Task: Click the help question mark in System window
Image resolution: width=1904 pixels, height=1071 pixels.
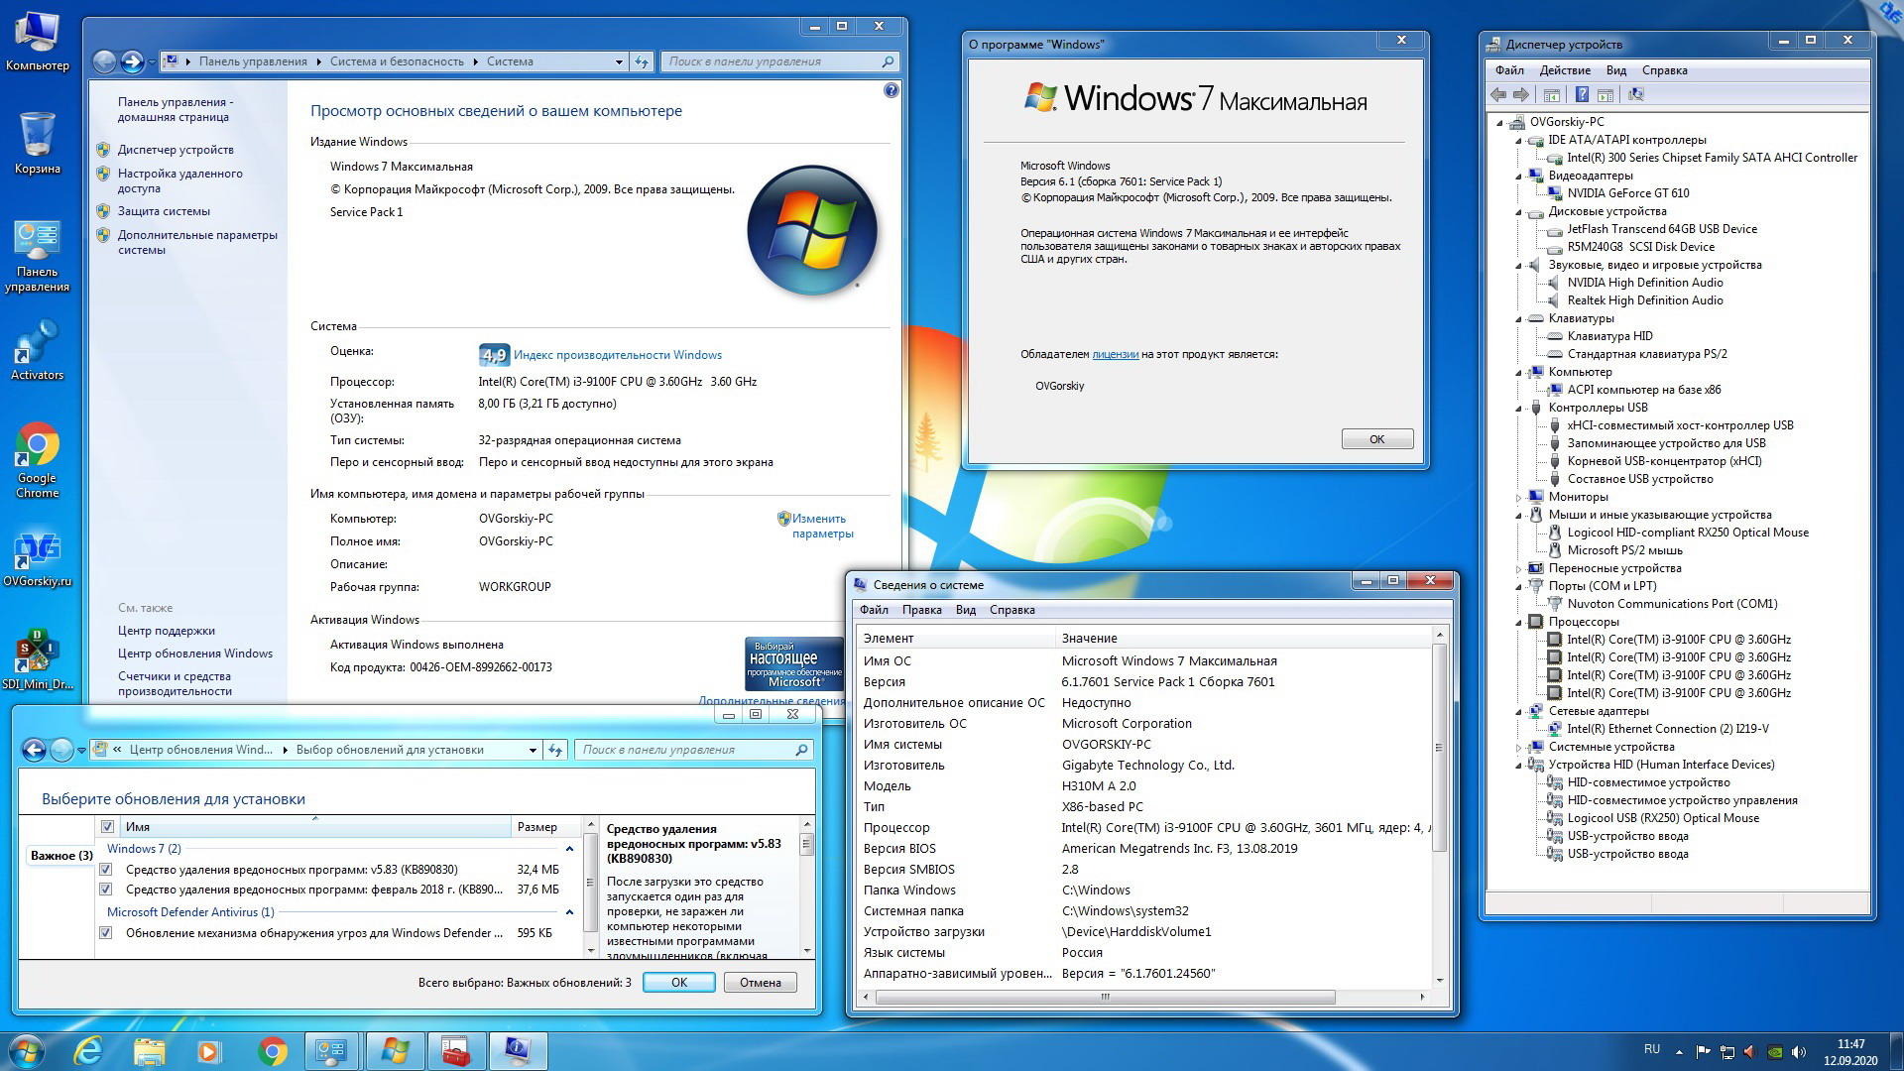Action: pyautogui.click(x=891, y=90)
